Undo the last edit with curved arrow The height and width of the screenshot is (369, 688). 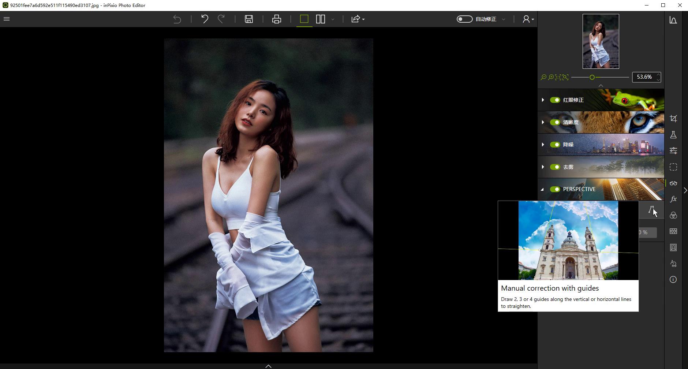tap(205, 19)
